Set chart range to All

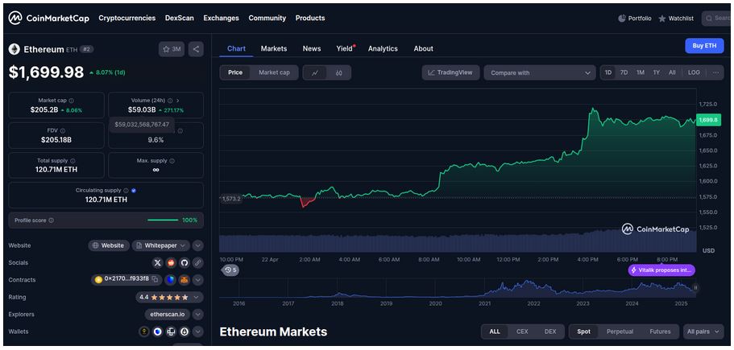coord(672,73)
